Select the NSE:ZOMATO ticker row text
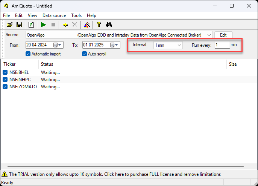 click(23, 87)
